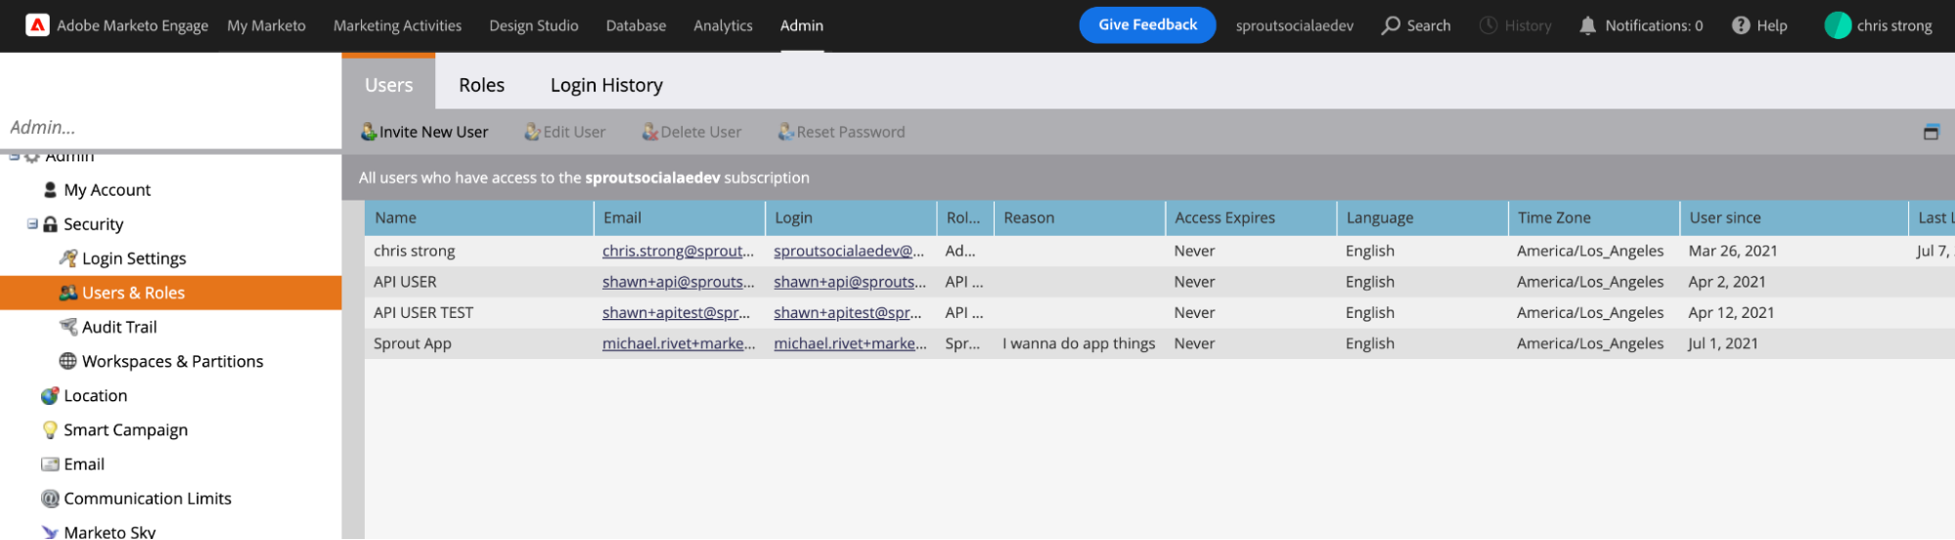Open the Admin menu
The width and height of the screenshot is (1955, 540).
coord(802,25)
